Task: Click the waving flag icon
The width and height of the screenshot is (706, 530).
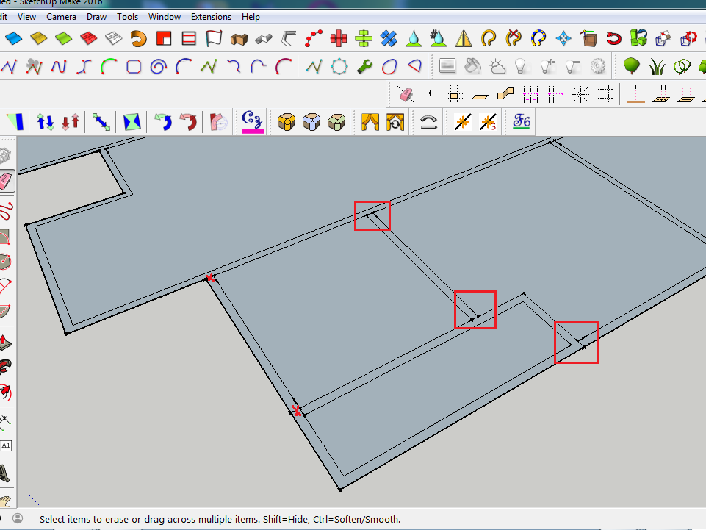Action: tap(214, 38)
